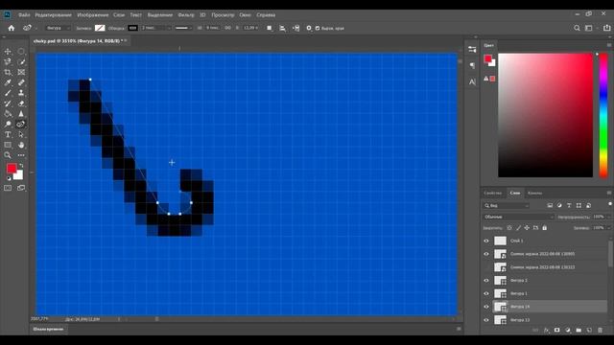
Task: Select the Eraser tool
Action: coord(21,103)
